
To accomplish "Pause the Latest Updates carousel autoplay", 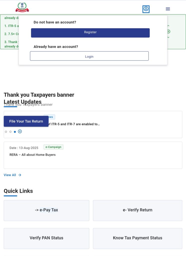I will pos(20,131).
